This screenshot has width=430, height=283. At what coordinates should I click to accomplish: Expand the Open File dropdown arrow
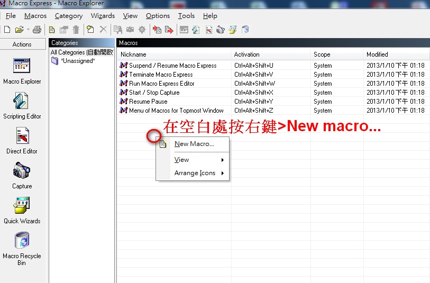[28, 29]
